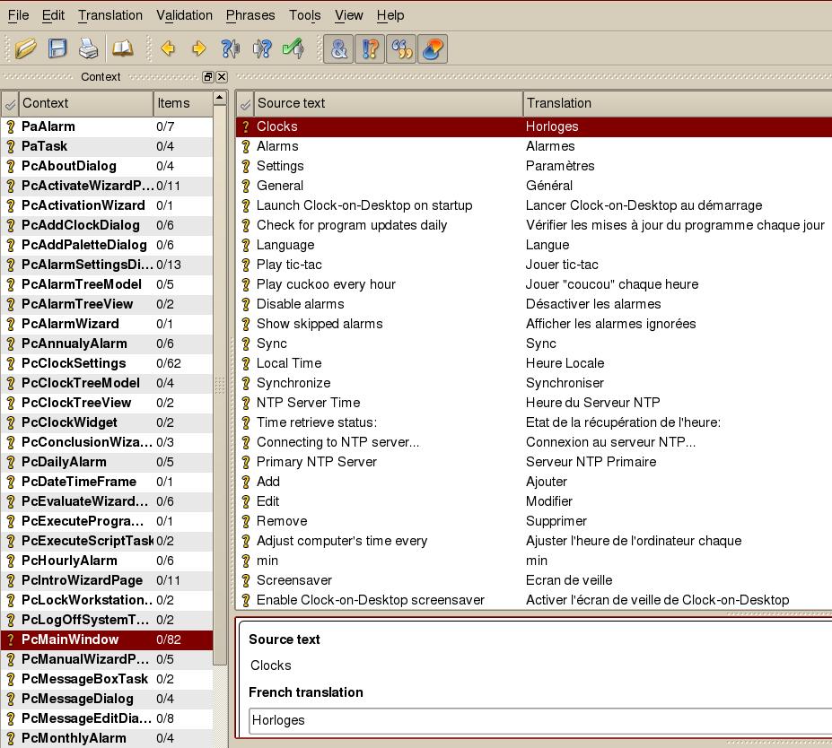This screenshot has width=832, height=748.
Task: Toggle the phrase matches quotes button
Action: pyautogui.click(x=401, y=48)
